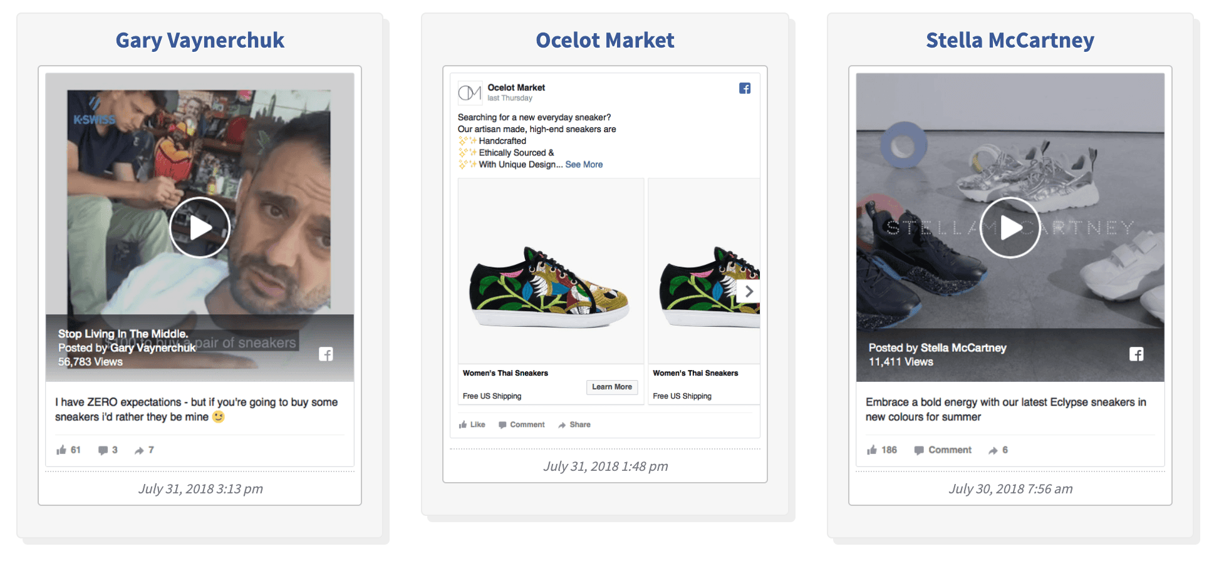The height and width of the screenshot is (566, 1219).
Task: Advance carousel with the right chevron arrow
Action: tap(749, 292)
